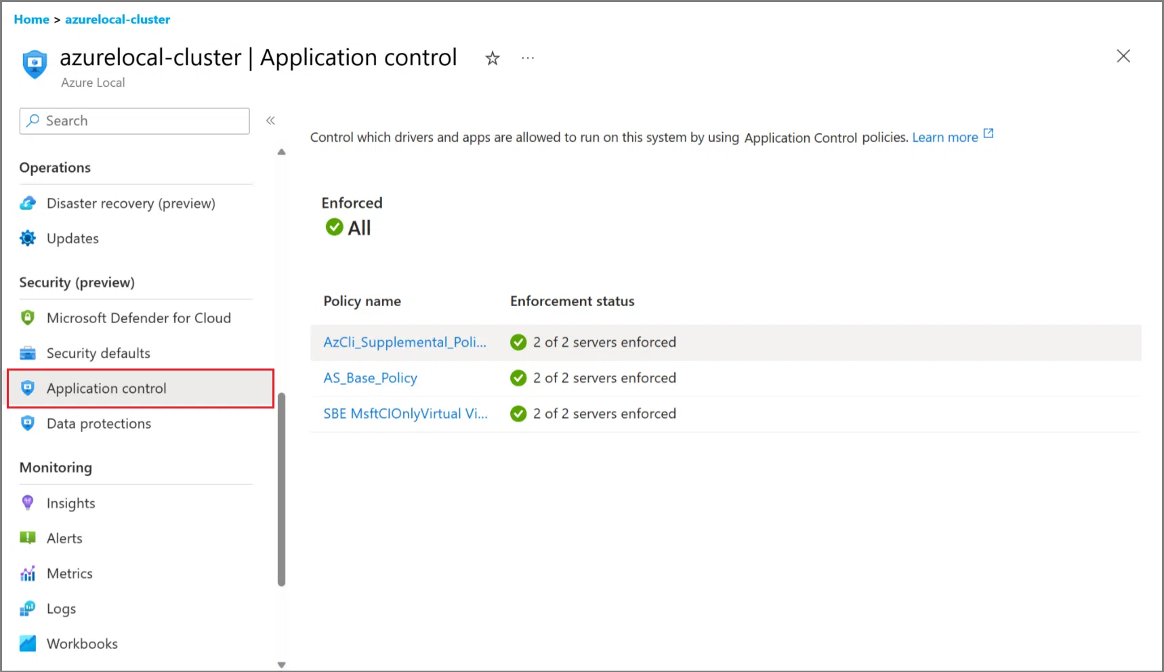The image size is (1164, 672).
Task: Click the Insights lightbulb icon
Action: tap(28, 503)
